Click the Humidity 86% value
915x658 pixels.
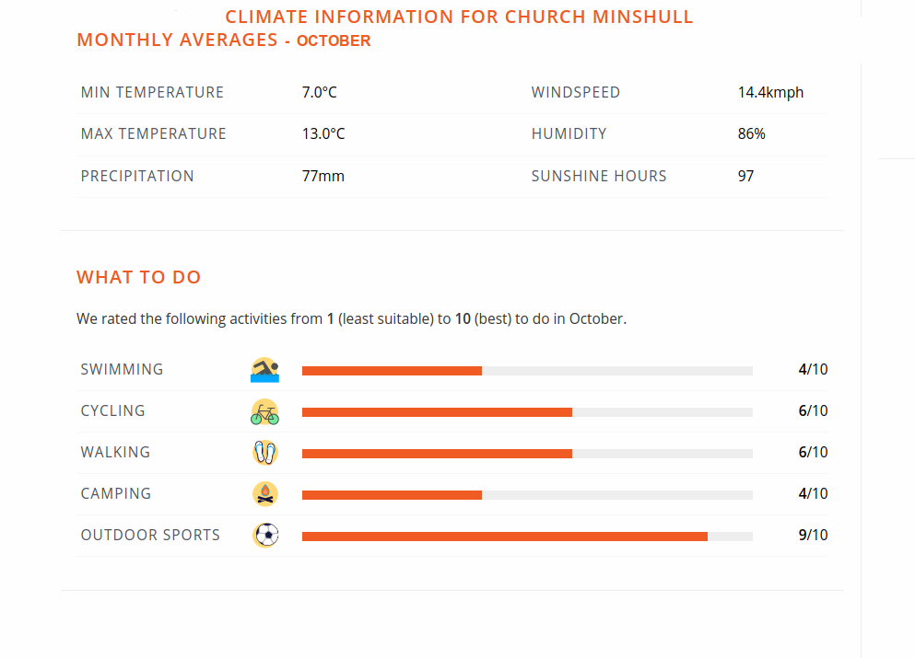pyautogui.click(x=751, y=133)
